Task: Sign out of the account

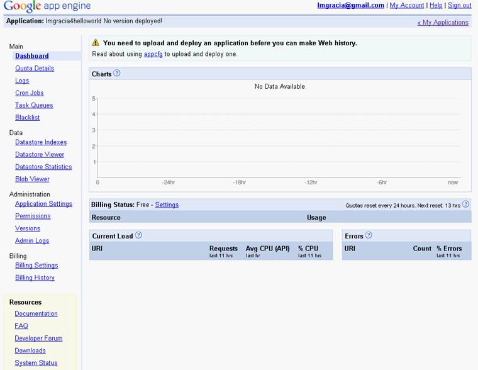Action: click(459, 5)
